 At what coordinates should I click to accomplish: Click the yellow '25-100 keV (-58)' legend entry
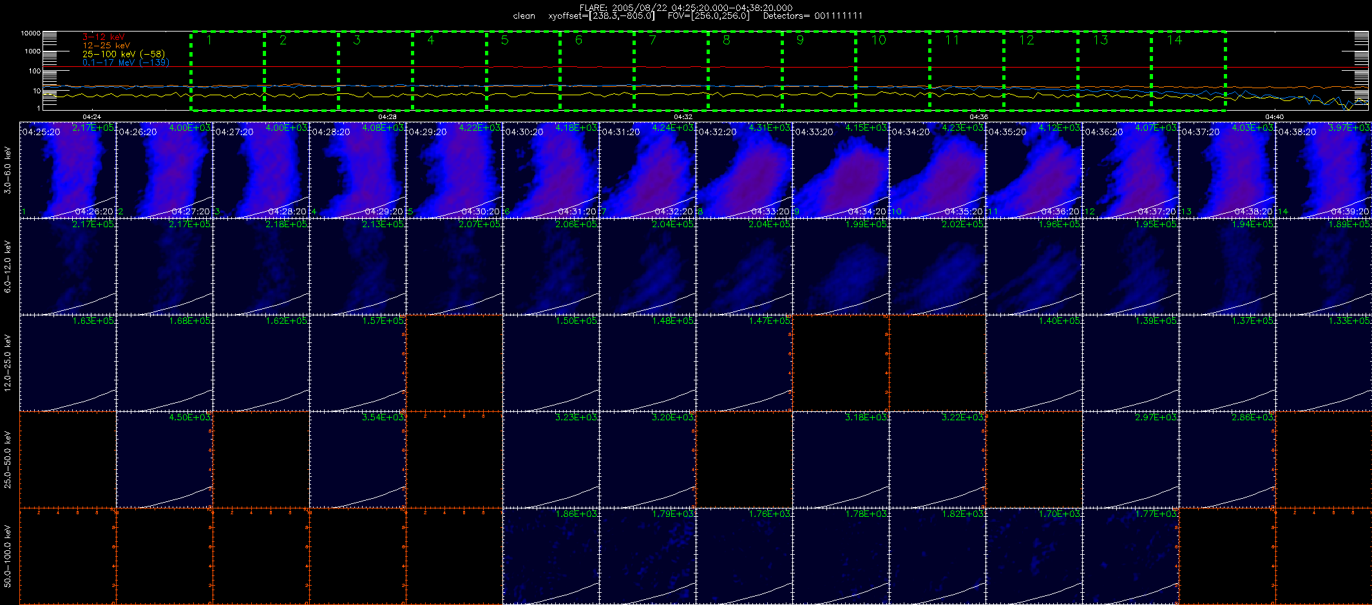124,54
